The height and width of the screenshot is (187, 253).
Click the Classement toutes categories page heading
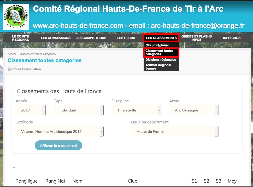click(x=45, y=60)
